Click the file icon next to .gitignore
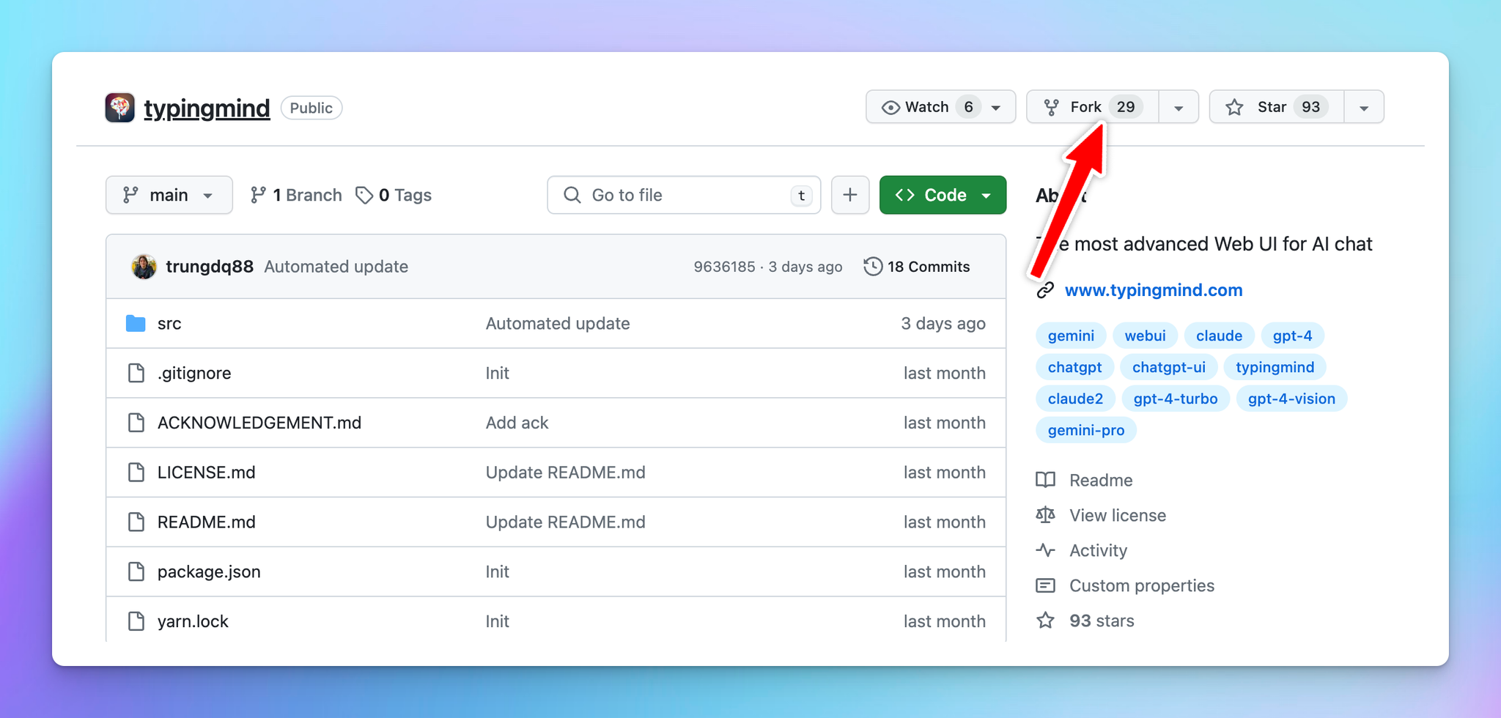 [136, 373]
